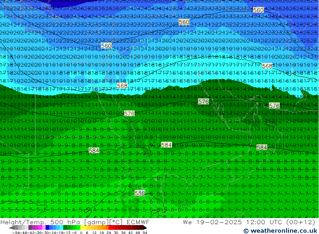Pick the orange legend swatch above 18
This screenshot has width=319, height=234.
click(103, 228)
